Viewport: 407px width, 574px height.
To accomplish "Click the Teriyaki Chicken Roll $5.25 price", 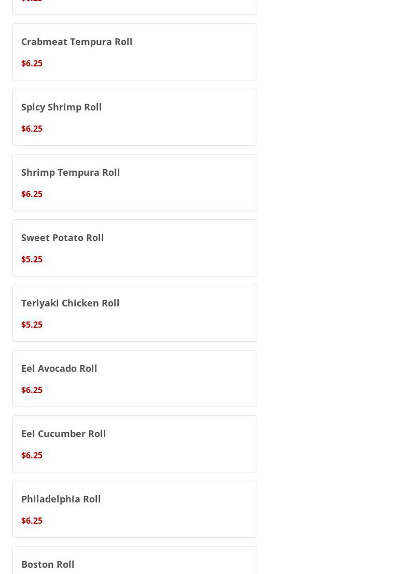I will point(32,325).
